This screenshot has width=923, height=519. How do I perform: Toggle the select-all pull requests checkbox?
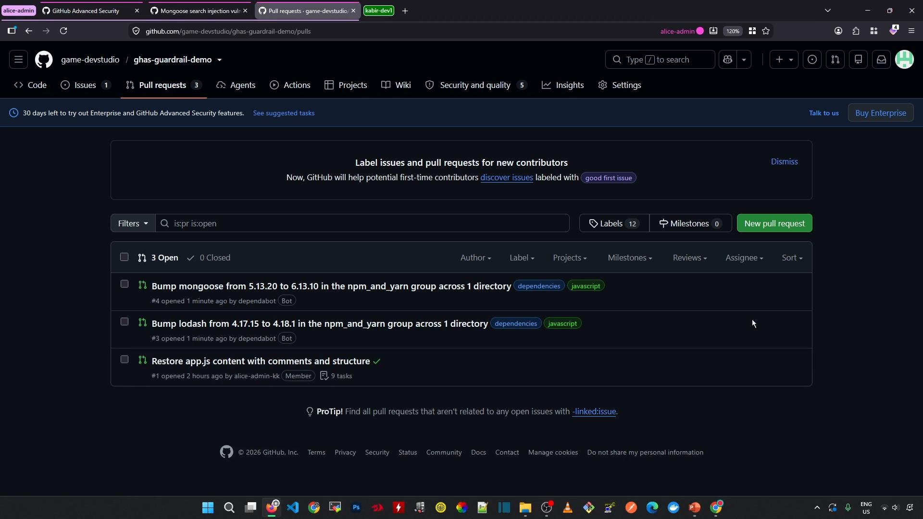(x=125, y=257)
